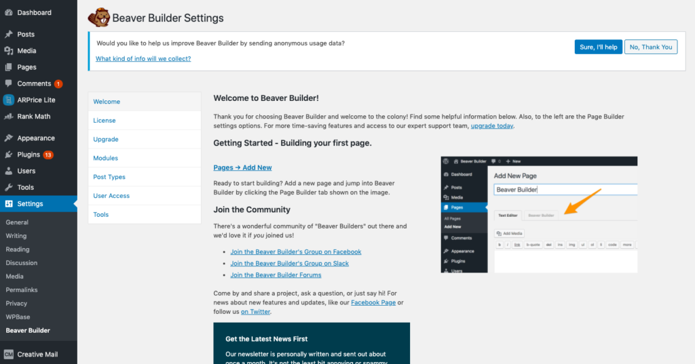The image size is (695, 364).
Task: Follow the "upgrade today" link
Action: pyautogui.click(x=492, y=126)
